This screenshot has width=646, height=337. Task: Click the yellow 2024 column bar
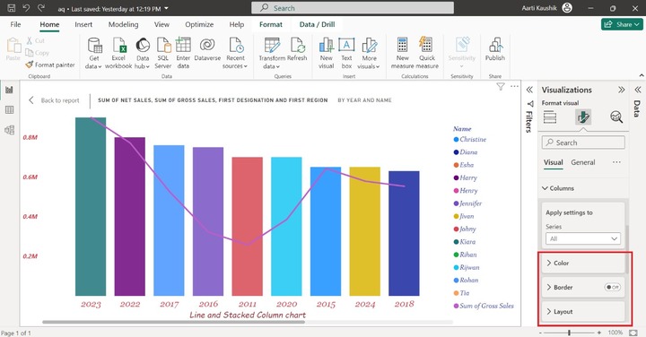364,231
